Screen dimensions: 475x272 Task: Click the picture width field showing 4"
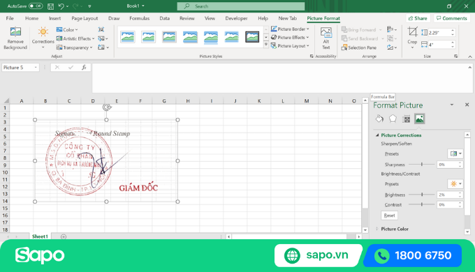(439, 45)
